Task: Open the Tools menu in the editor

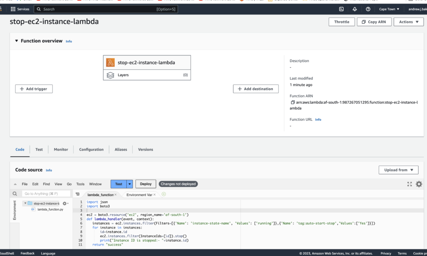Action: pos(80,184)
